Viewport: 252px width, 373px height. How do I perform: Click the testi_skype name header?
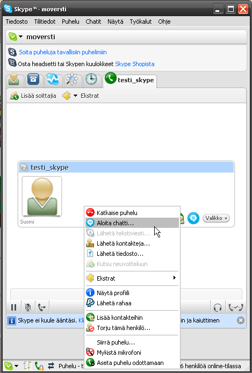[126, 167]
